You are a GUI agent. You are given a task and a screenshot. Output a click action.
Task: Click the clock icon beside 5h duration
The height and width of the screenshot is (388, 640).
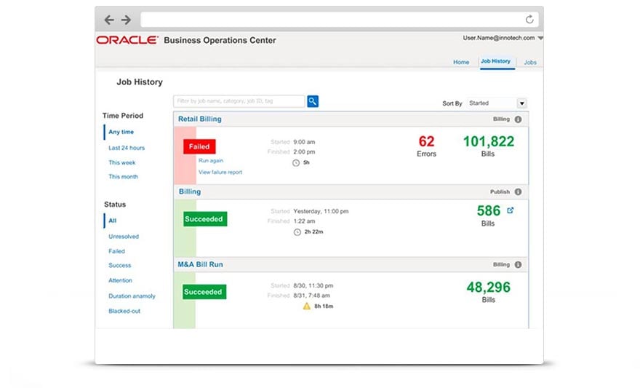pos(296,163)
